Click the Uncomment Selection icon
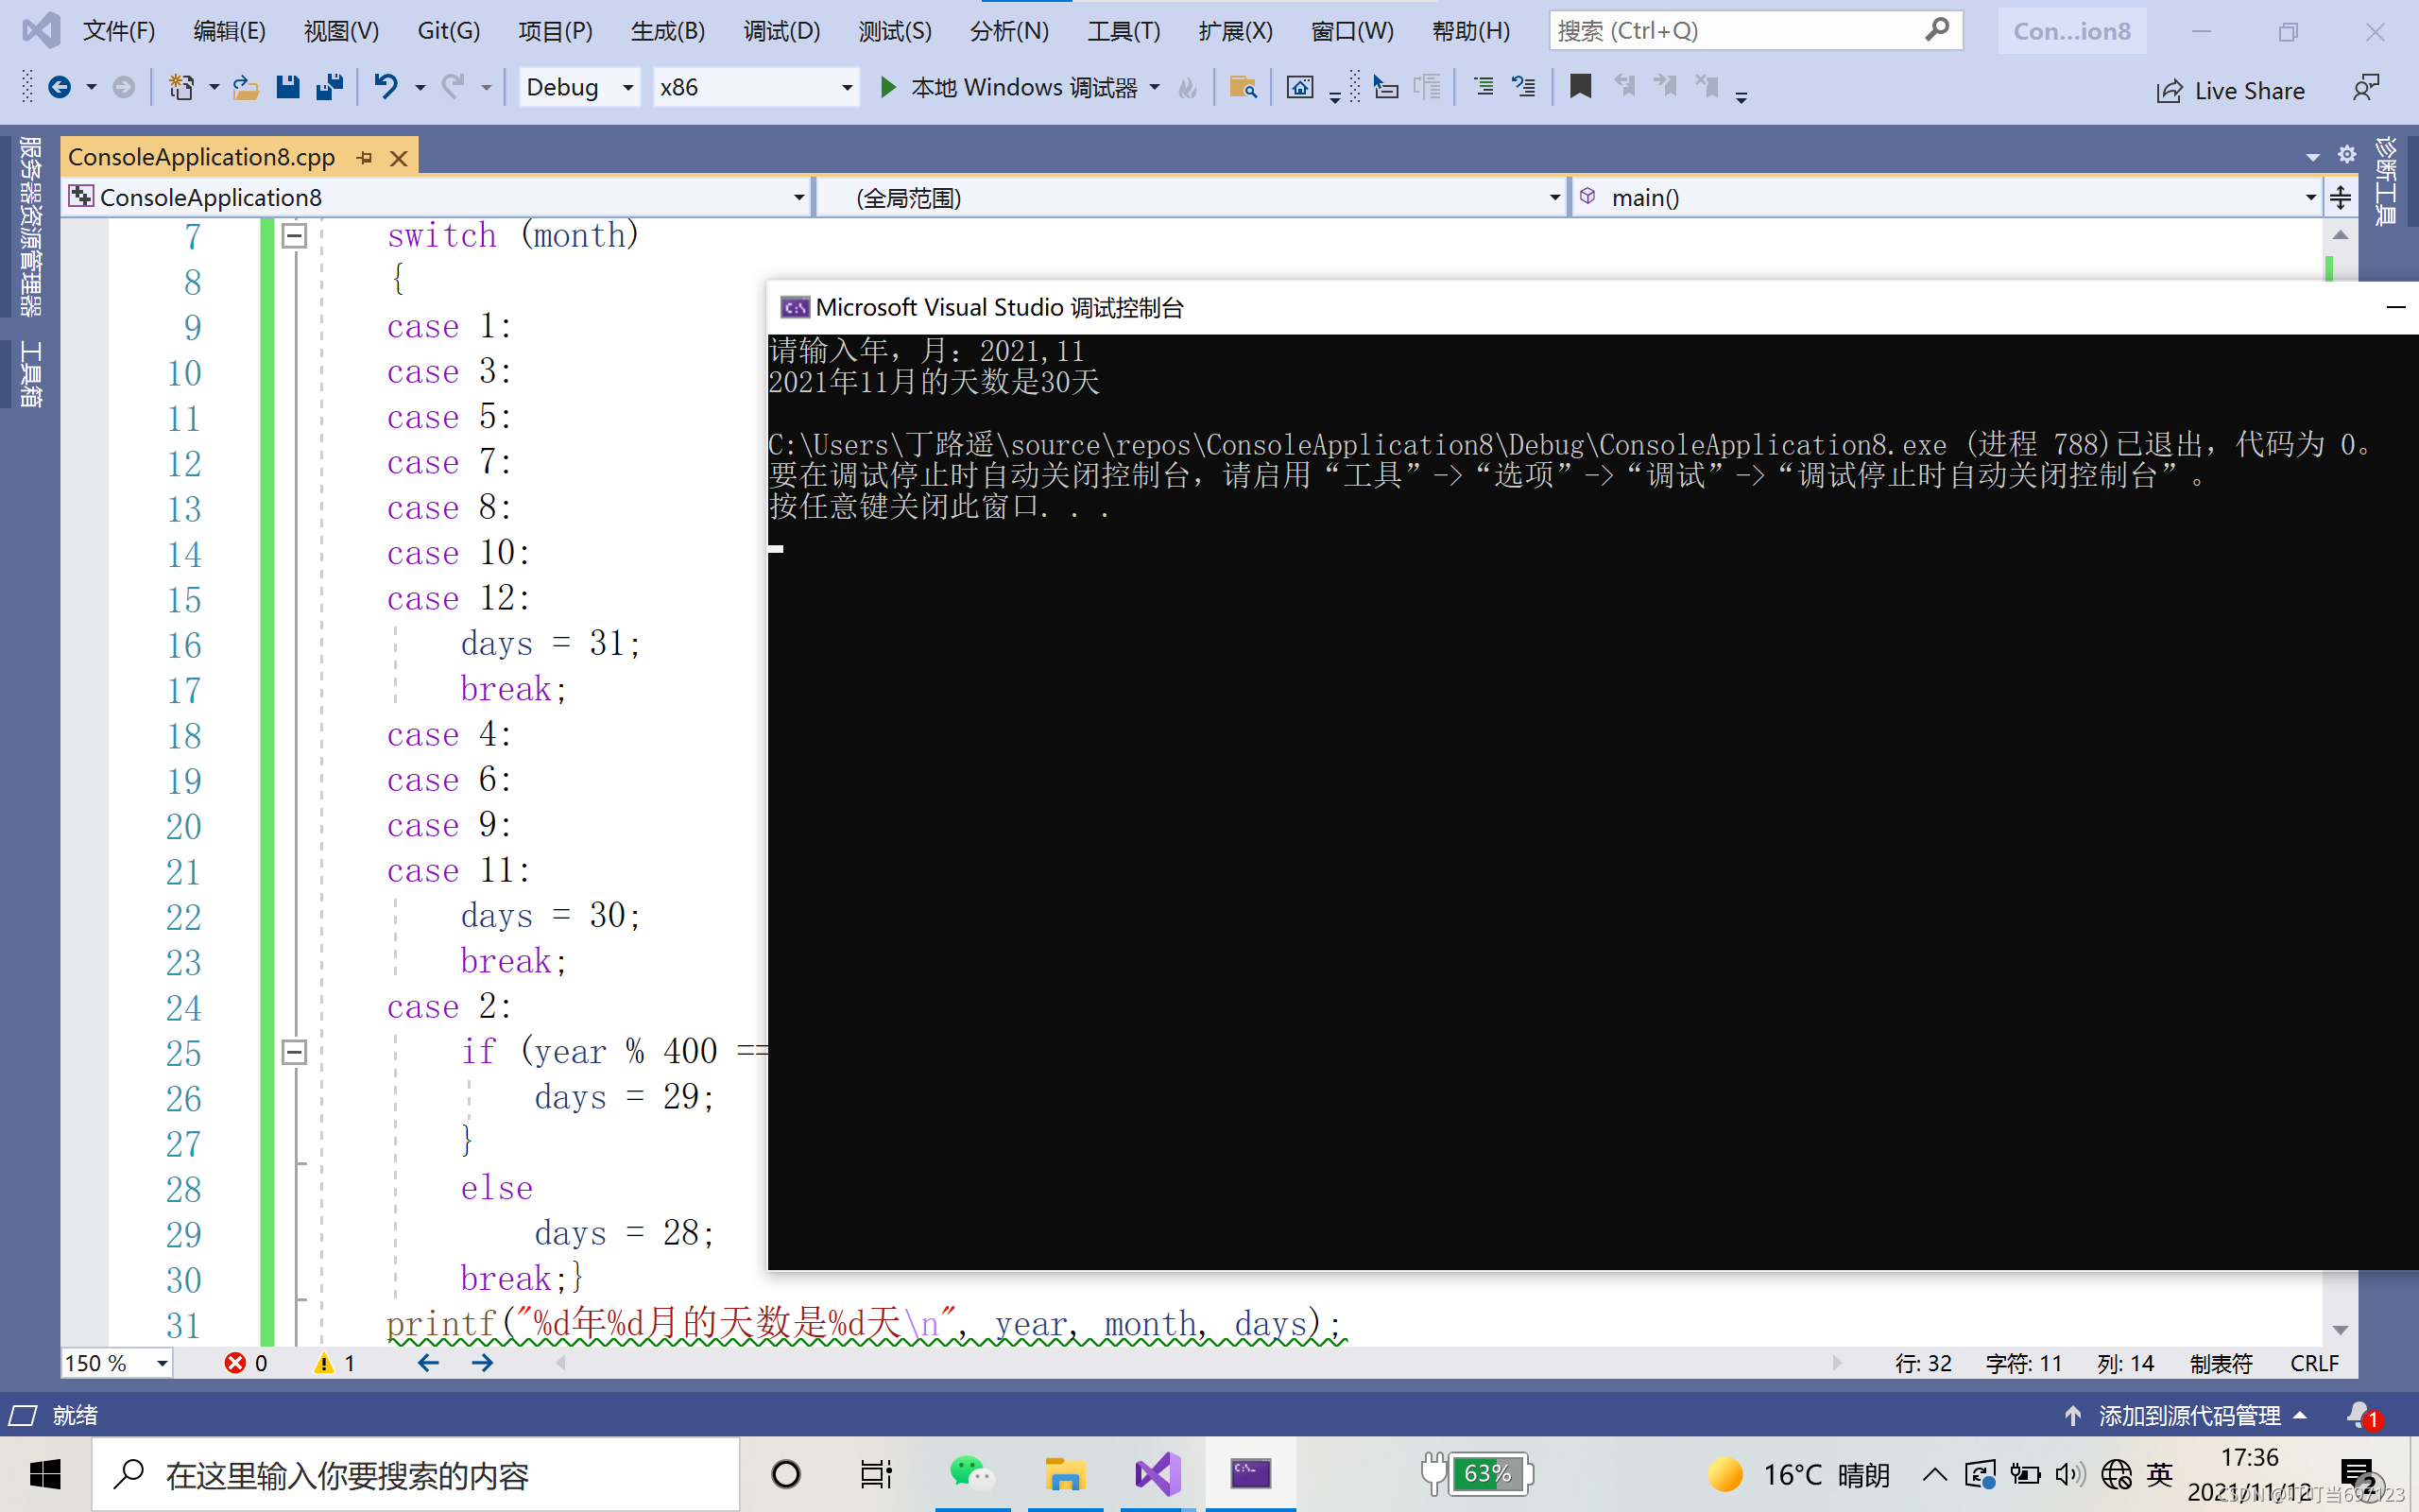 tap(1523, 88)
